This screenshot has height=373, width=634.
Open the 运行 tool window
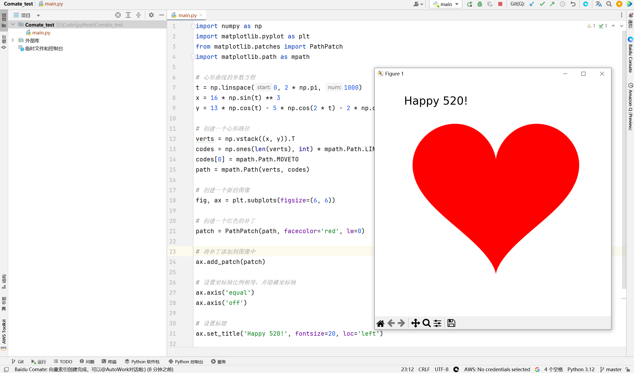coord(39,361)
